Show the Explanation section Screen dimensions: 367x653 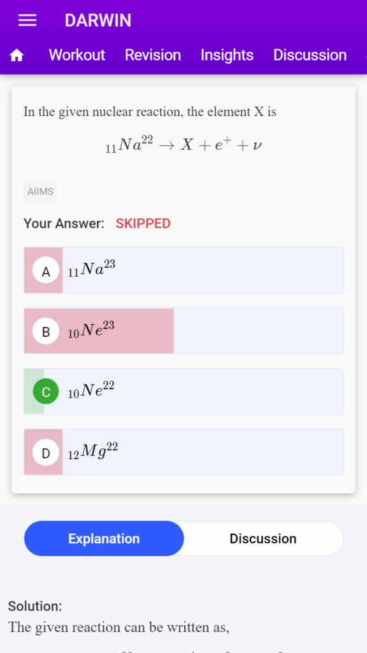104,538
